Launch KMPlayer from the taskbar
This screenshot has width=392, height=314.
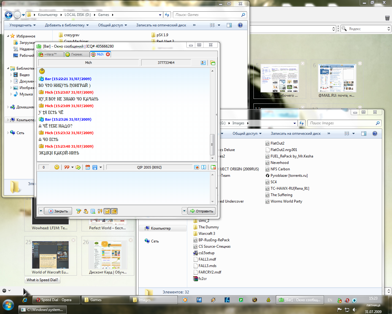199,300
